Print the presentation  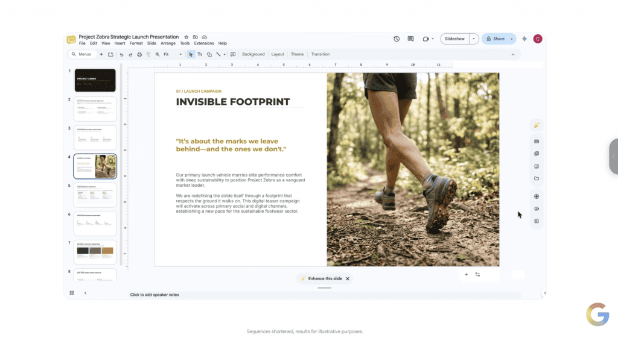pos(139,54)
